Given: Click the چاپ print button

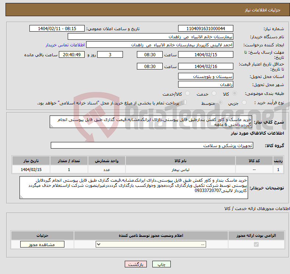Looking at the screenshot, I should (x=162, y=264).
